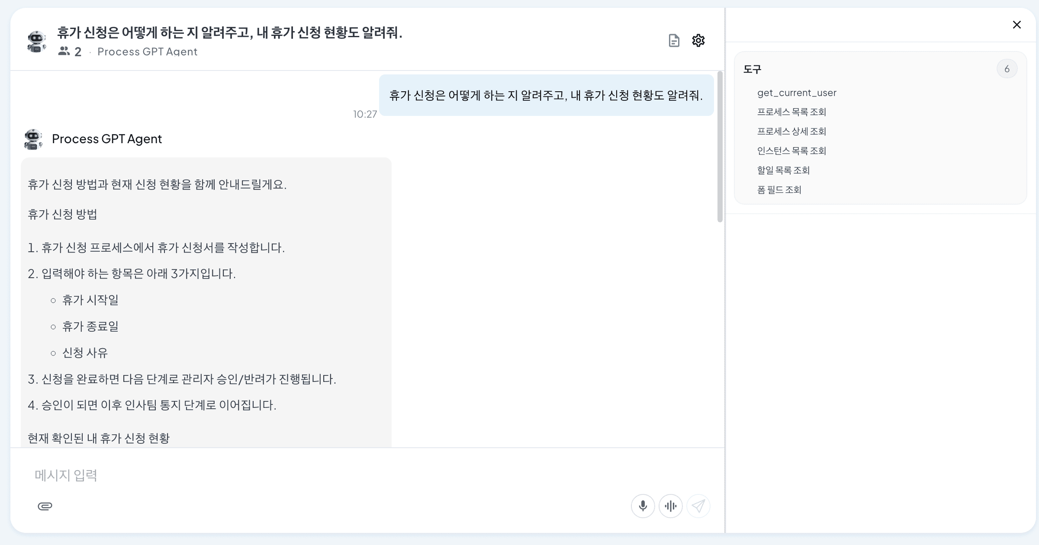Click the tool count badge 6
This screenshot has width=1039, height=545.
tap(1007, 69)
